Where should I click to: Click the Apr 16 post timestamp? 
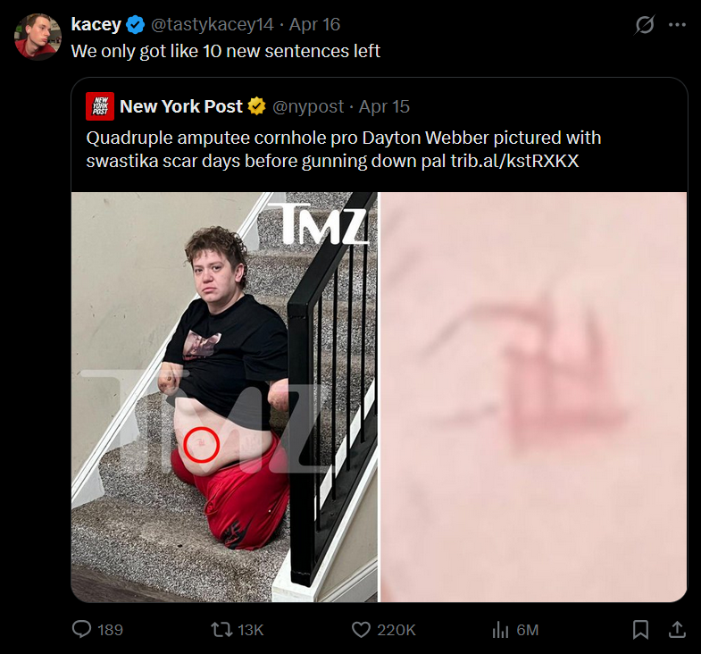click(x=314, y=25)
